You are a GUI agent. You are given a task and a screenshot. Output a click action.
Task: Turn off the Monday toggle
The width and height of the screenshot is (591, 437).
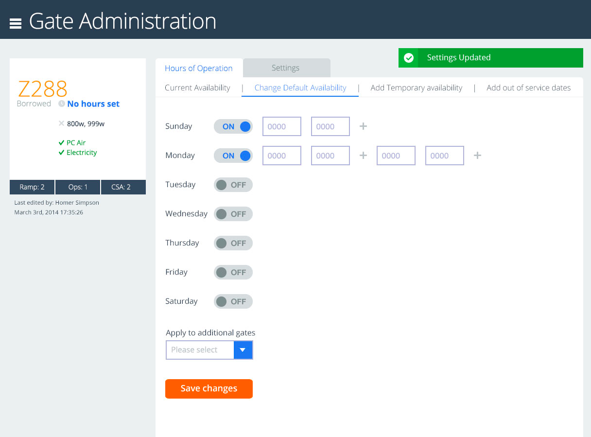pos(233,156)
